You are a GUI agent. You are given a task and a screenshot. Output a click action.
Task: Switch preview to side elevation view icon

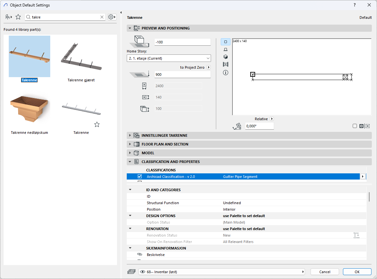click(226, 49)
